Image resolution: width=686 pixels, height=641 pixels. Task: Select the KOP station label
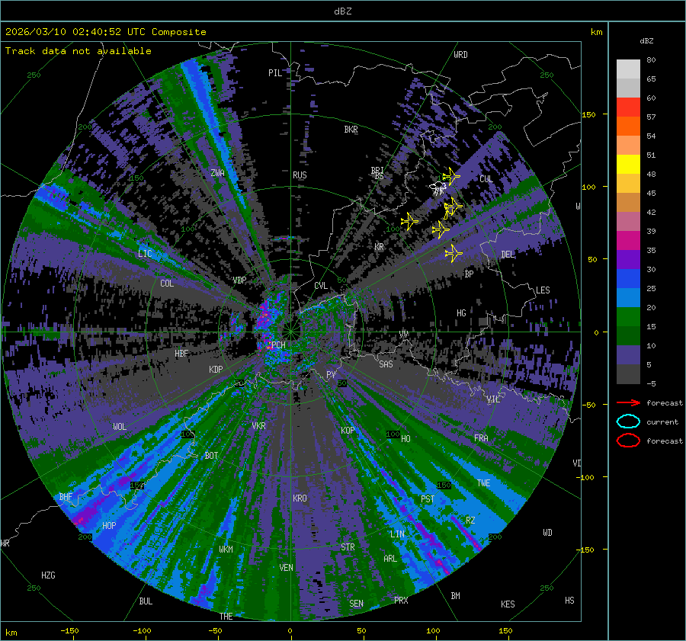tap(348, 430)
